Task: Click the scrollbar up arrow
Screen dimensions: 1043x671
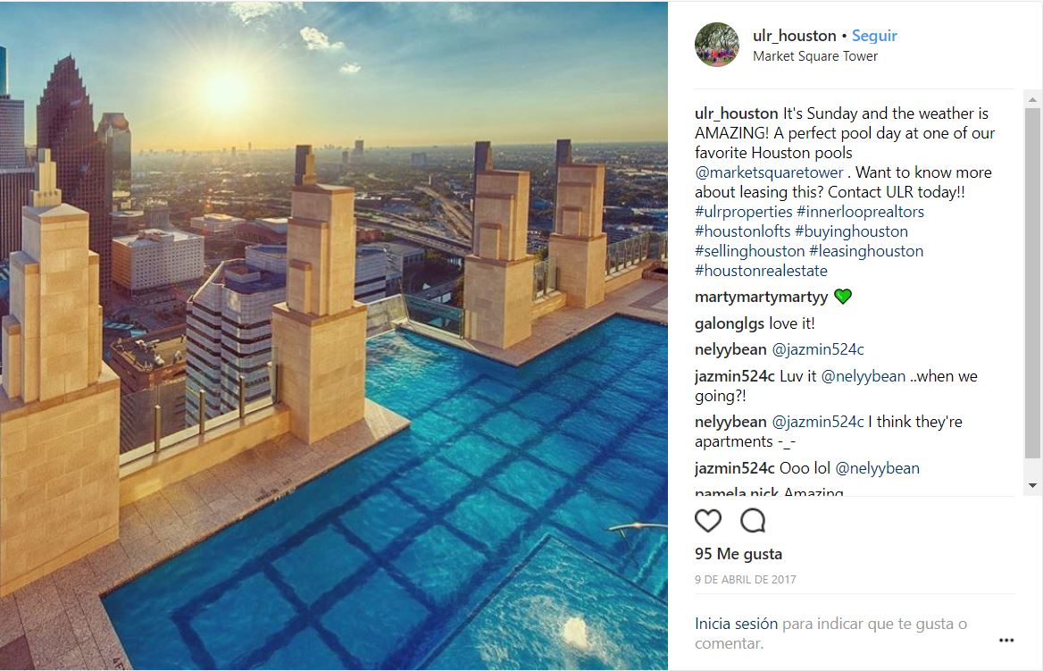Action: tap(1032, 101)
